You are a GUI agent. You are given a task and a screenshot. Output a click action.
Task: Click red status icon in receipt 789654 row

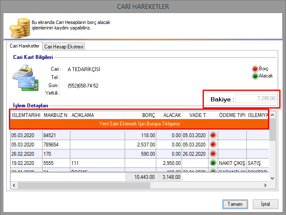pos(213,144)
